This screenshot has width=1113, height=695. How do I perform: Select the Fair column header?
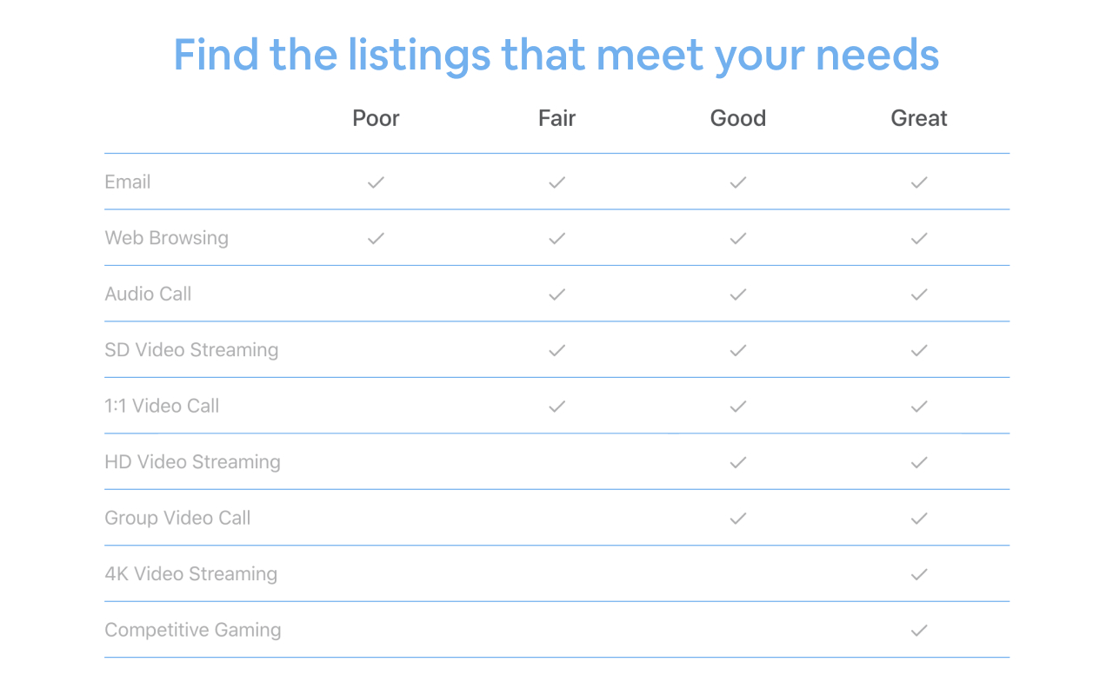click(x=557, y=118)
